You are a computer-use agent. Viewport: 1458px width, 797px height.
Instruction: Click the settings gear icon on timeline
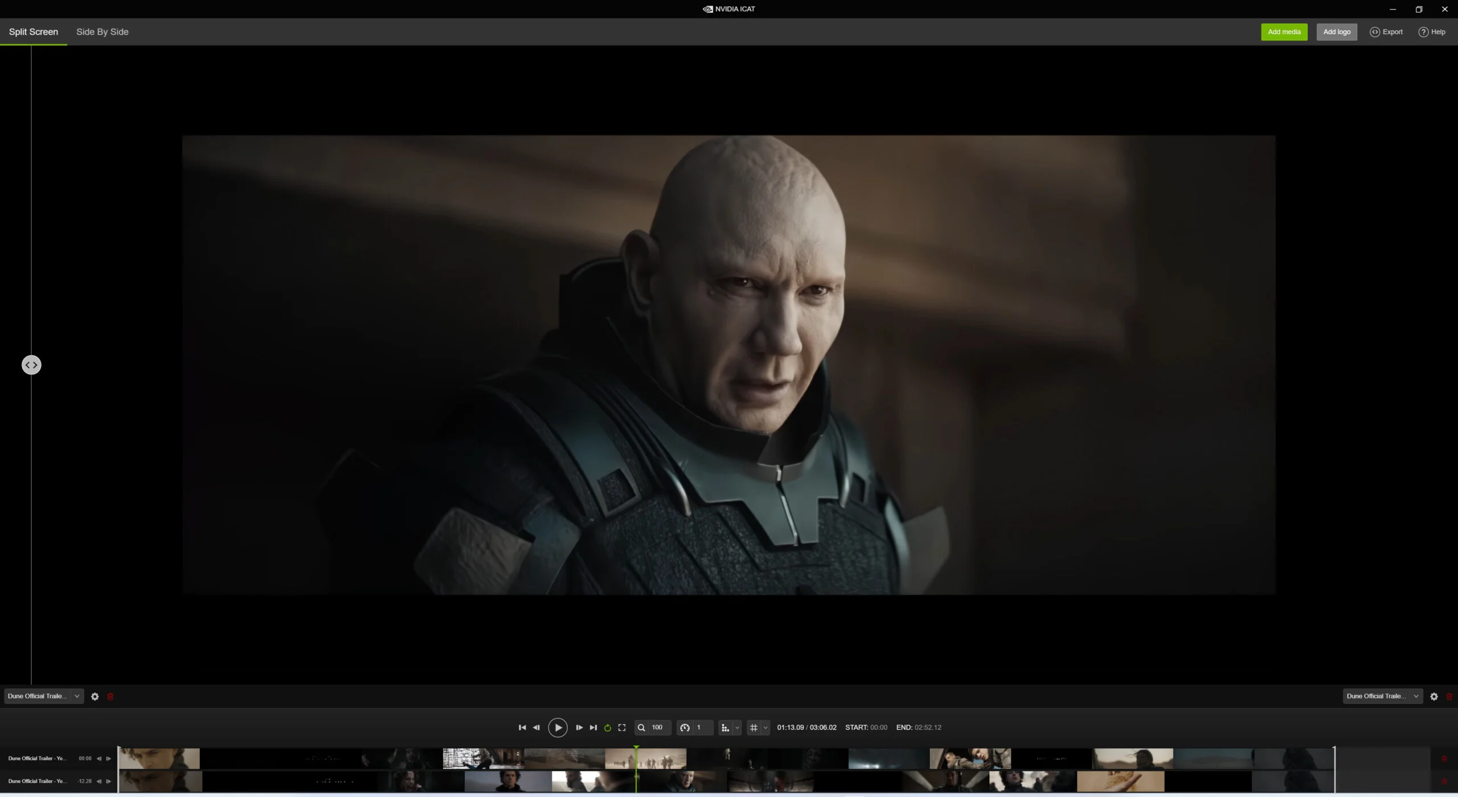coord(94,696)
